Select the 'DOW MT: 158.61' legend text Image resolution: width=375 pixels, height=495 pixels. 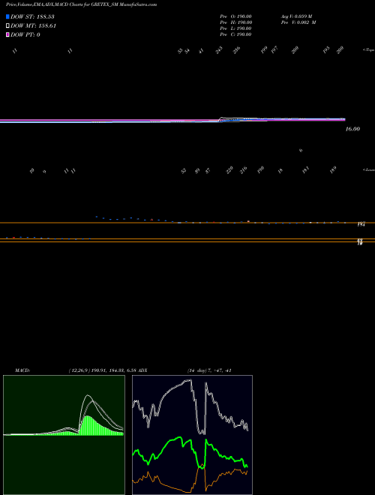[x=33, y=26]
